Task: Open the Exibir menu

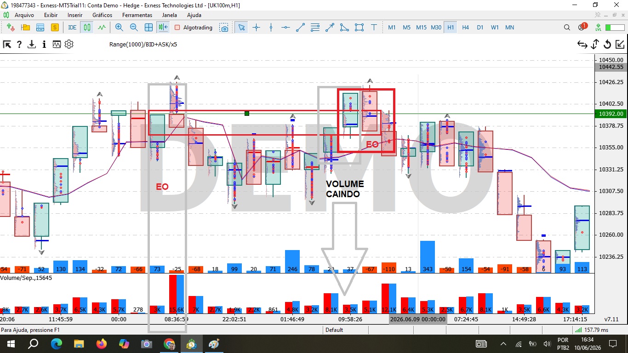Action: point(51,15)
